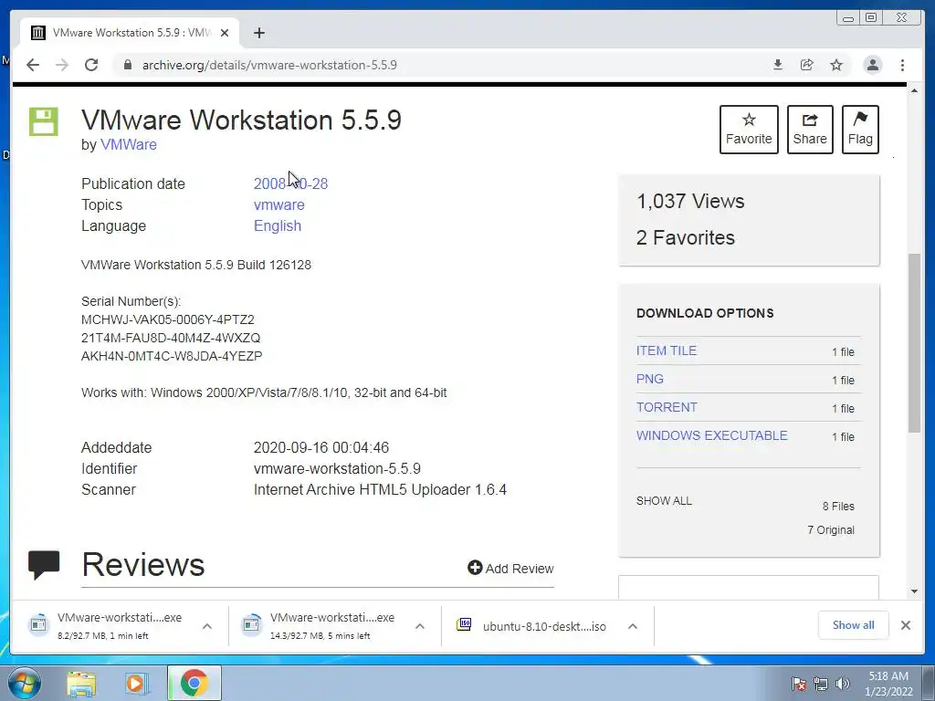Click the 7 Original count

click(x=831, y=530)
